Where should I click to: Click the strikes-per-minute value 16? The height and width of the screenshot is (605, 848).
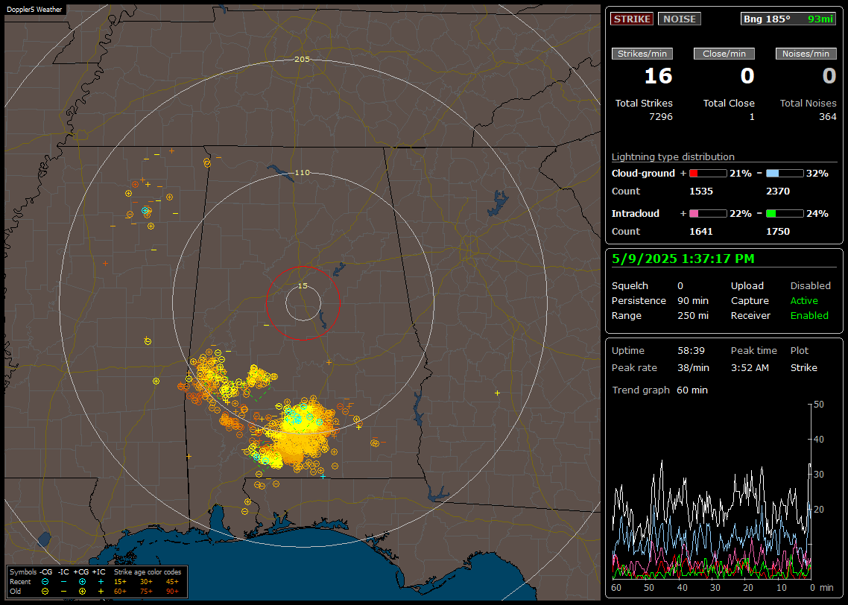pos(658,76)
